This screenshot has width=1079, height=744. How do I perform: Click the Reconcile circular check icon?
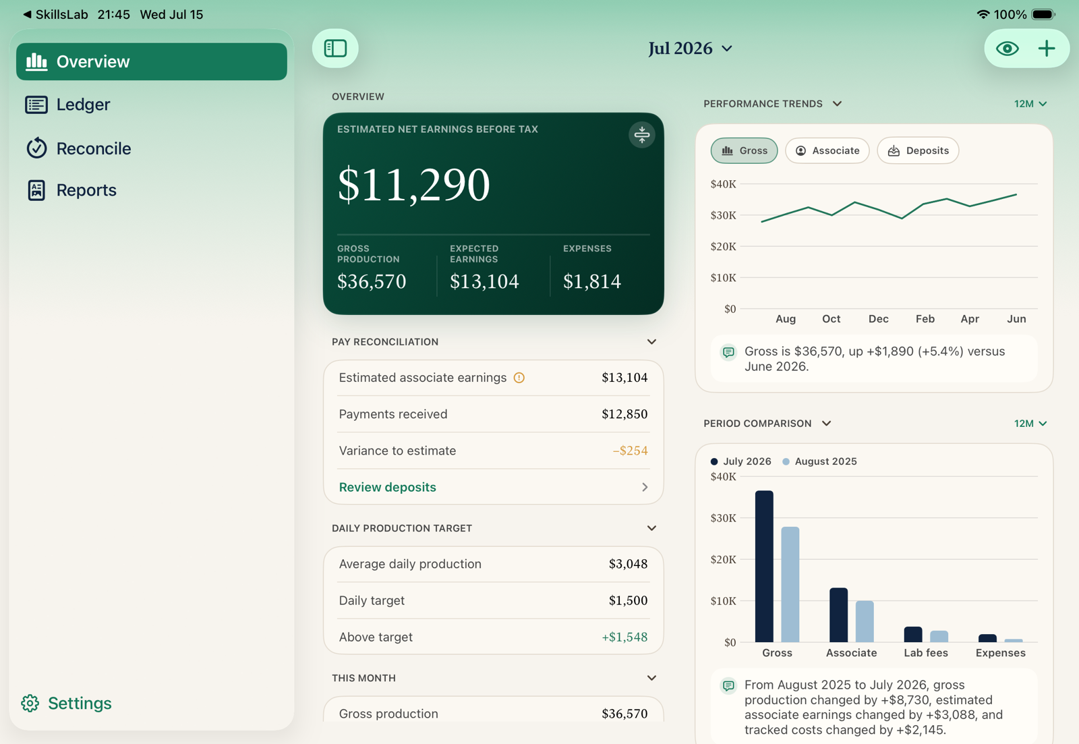coord(36,148)
